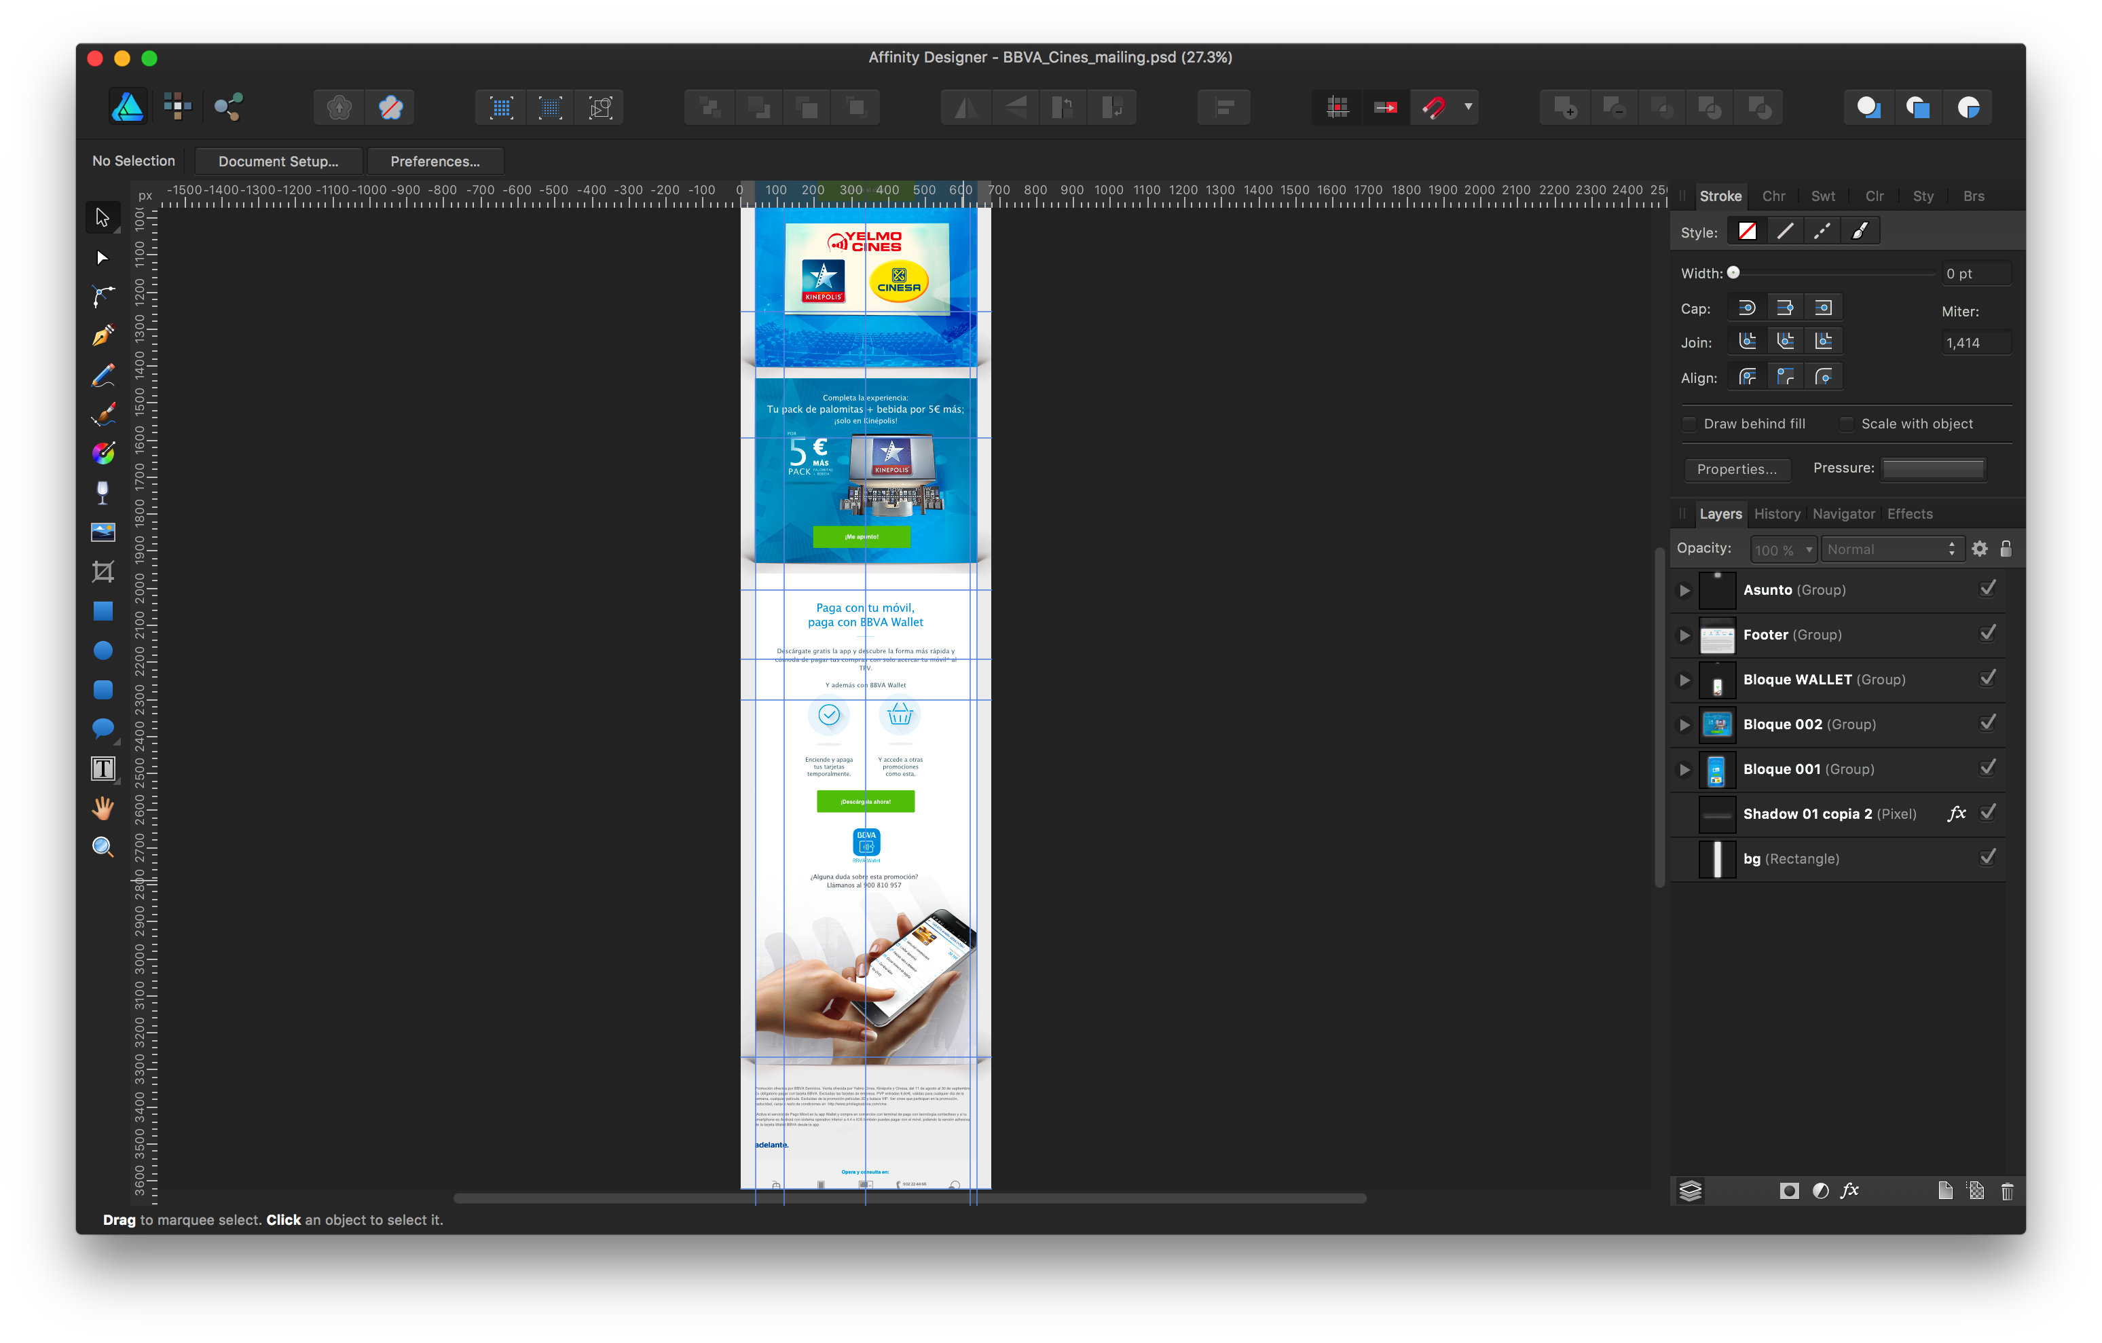
Task: Choose no stroke style
Action: (x=1747, y=232)
